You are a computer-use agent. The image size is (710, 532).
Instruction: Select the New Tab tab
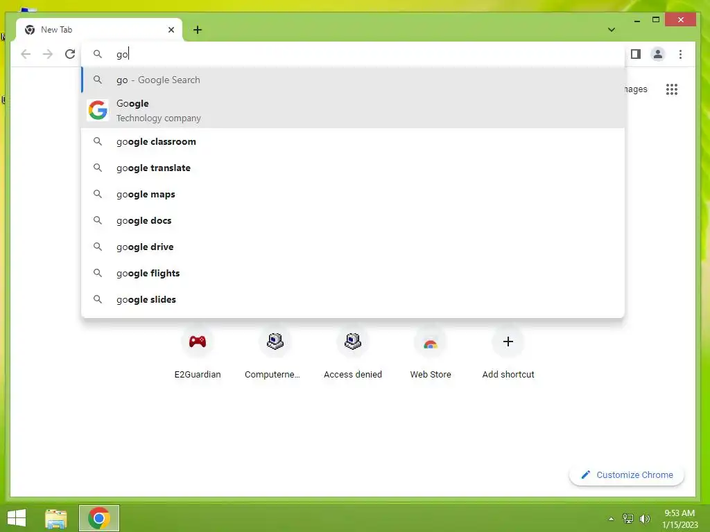click(x=99, y=30)
